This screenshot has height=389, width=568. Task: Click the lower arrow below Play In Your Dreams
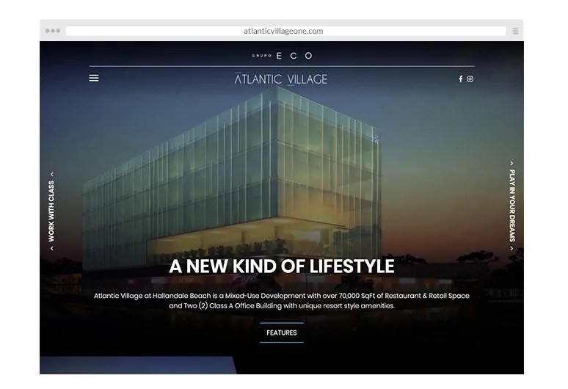511,249
